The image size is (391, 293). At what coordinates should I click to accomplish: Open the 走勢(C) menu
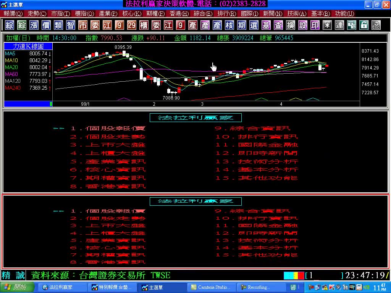click(37, 13)
